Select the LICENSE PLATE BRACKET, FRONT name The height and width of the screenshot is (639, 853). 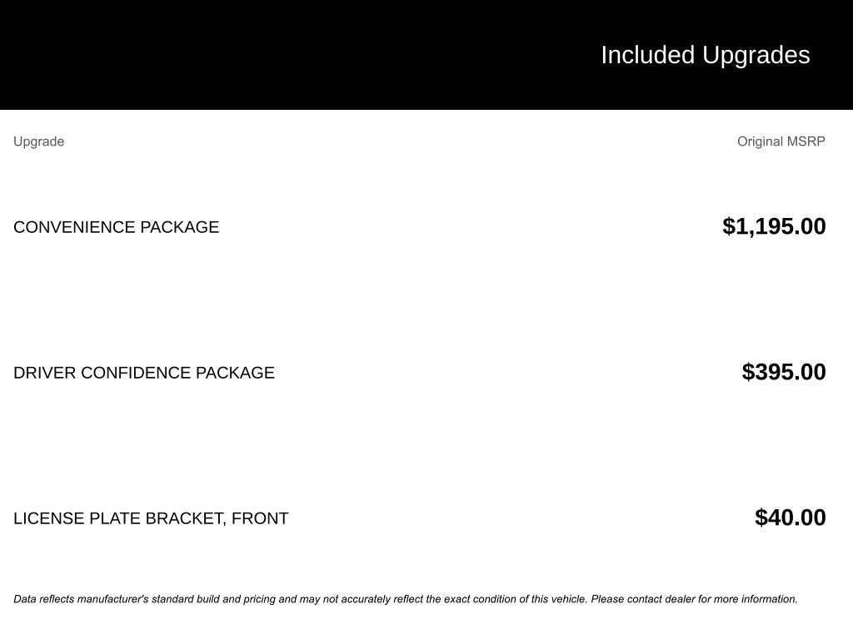[151, 518]
